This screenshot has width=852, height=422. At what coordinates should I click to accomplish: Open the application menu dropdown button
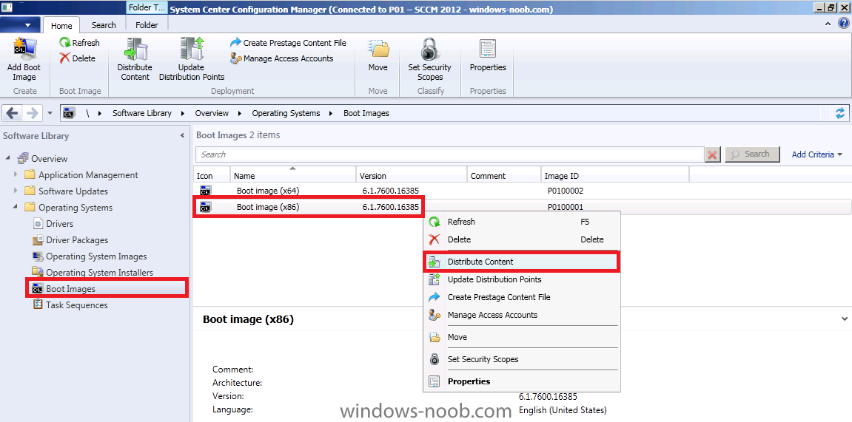tap(21, 24)
